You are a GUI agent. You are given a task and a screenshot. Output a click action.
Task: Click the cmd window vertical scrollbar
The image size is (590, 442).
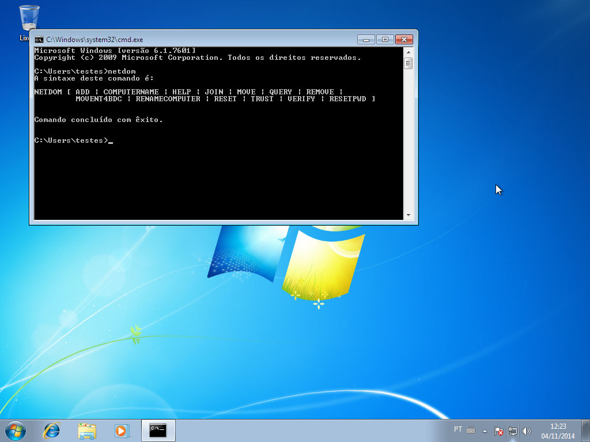pos(409,132)
